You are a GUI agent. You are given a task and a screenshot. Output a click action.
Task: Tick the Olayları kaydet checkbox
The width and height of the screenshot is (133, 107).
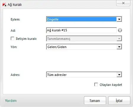coord(96,84)
